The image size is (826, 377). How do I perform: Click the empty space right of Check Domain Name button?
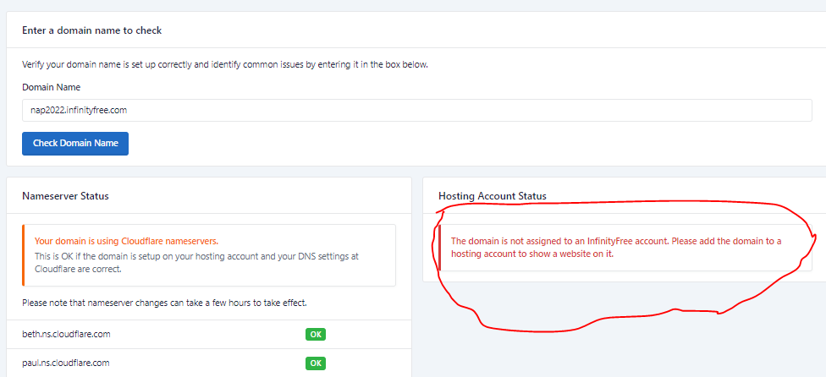click(x=423, y=144)
